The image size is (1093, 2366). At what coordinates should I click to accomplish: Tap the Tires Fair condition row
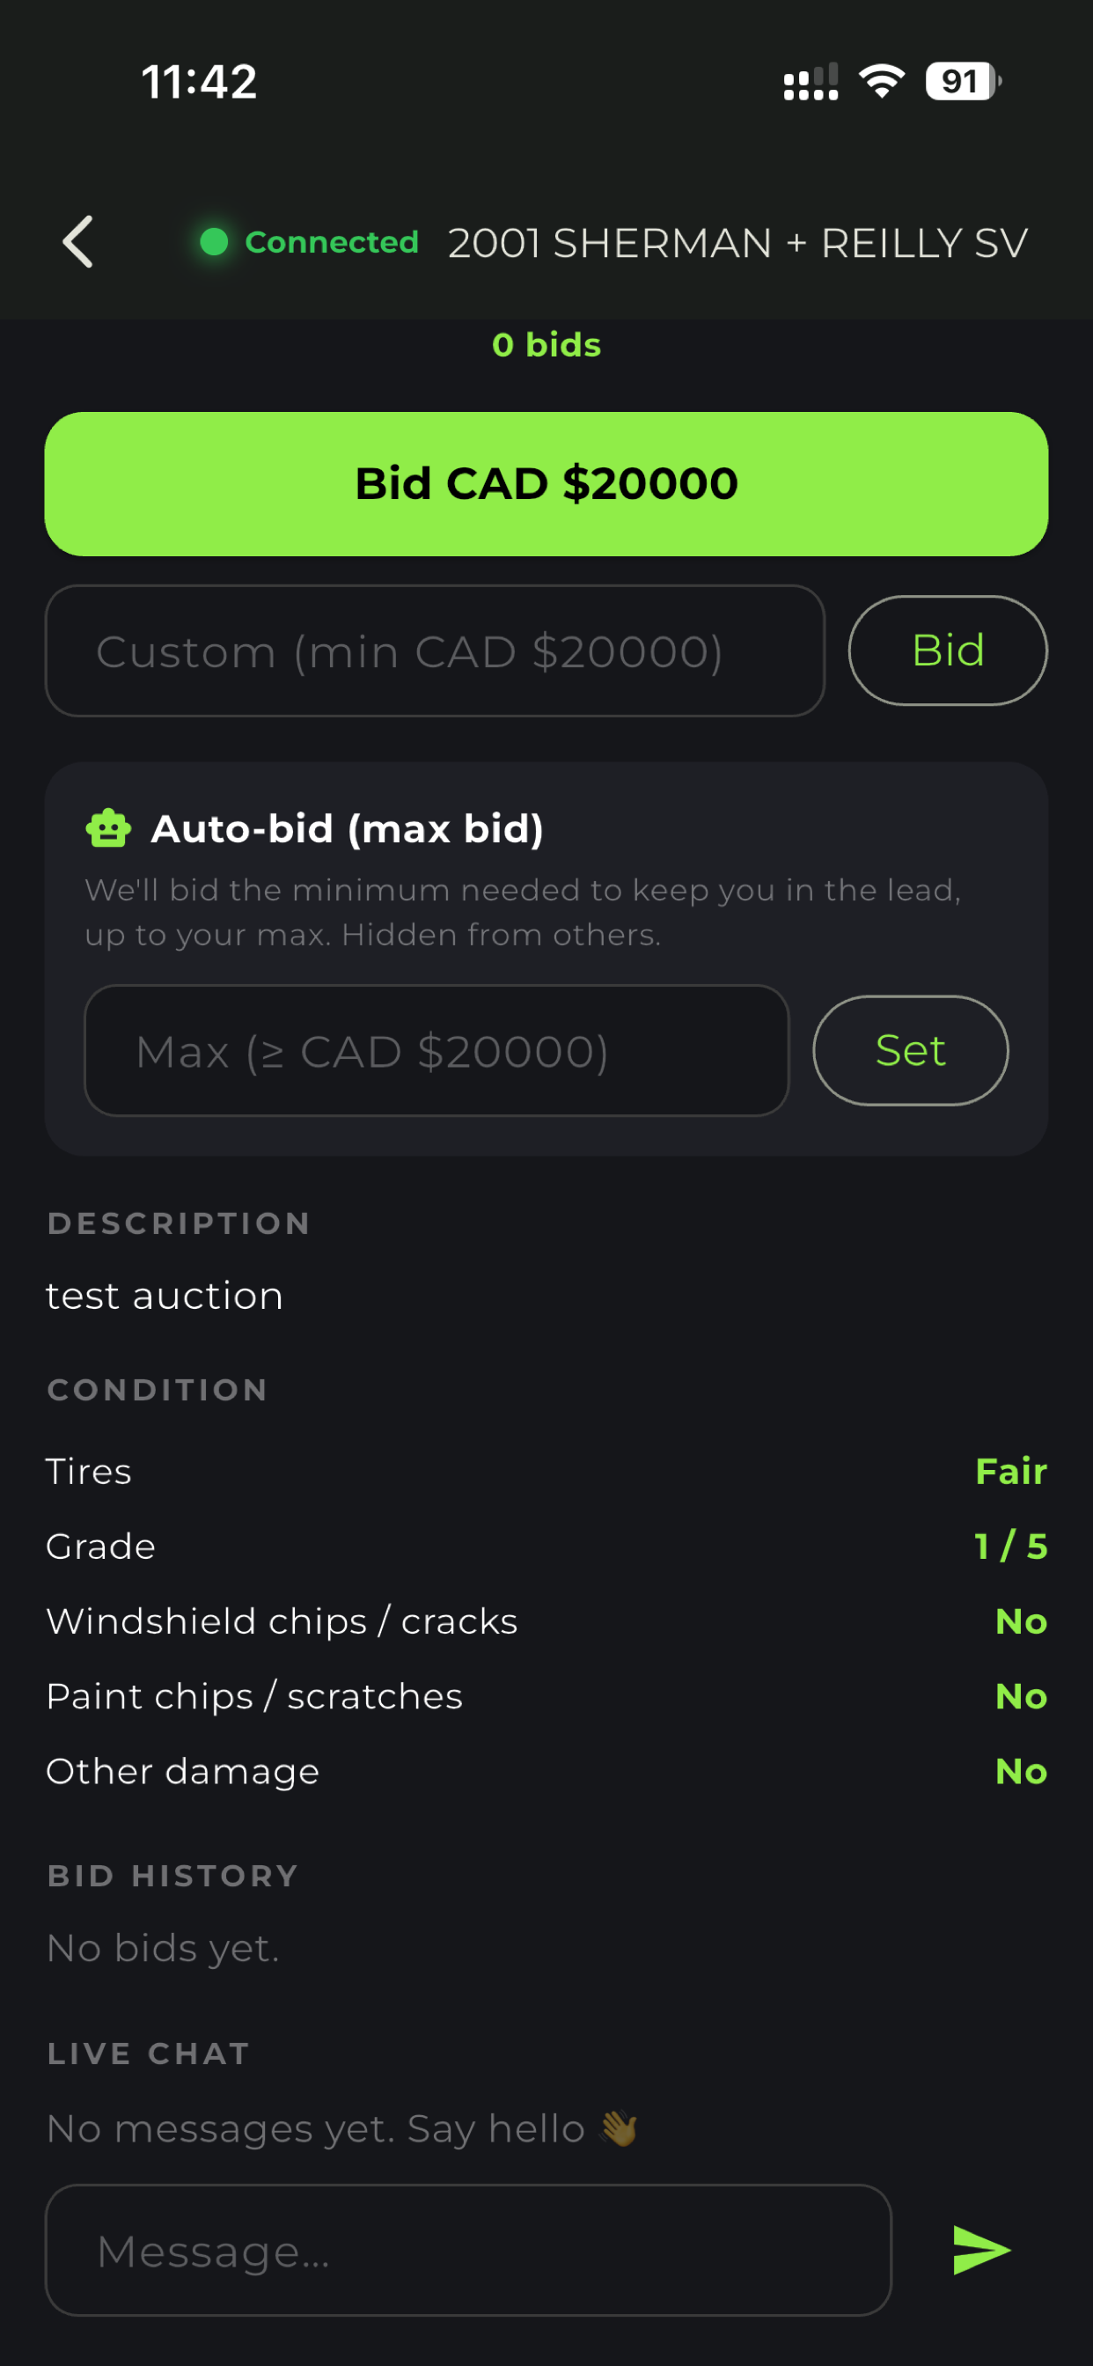[x=546, y=1472]
